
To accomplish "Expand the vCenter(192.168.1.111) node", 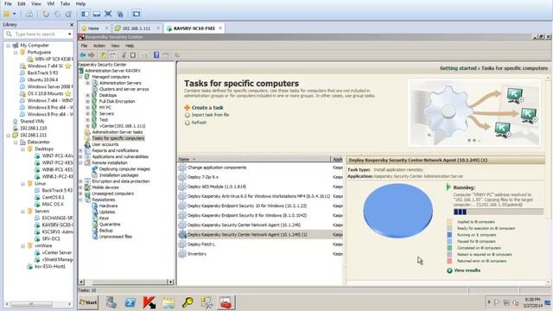I will pos(87,126).
